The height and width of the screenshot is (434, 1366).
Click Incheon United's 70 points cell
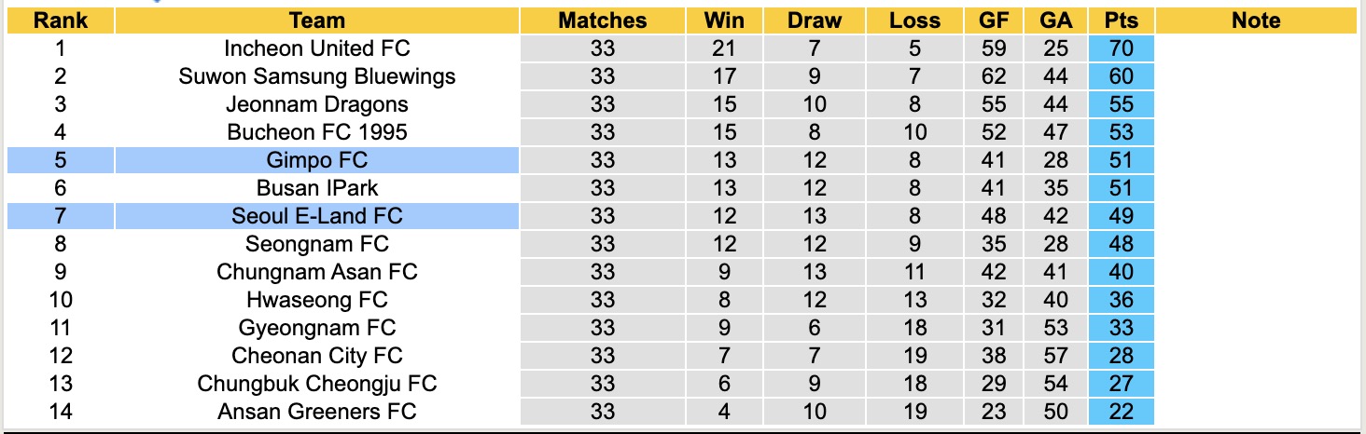coord(1121,48)
